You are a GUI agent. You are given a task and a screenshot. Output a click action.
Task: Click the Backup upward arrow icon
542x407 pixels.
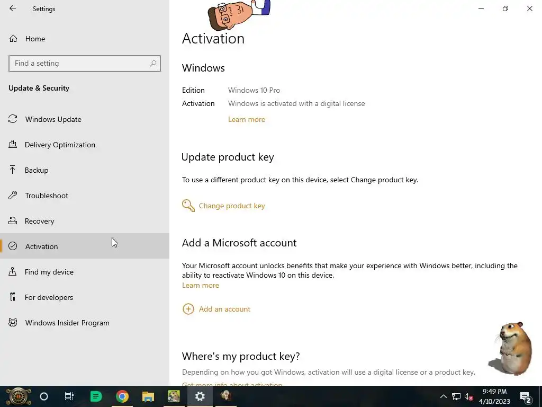tap(13, 170)
